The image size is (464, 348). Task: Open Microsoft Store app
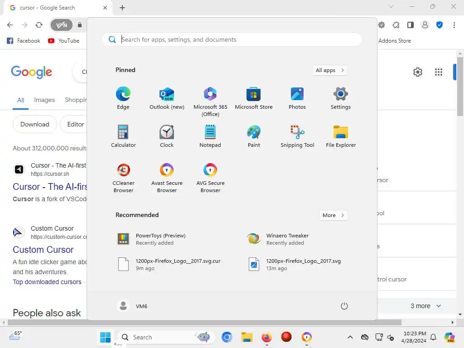pos(254,98)
